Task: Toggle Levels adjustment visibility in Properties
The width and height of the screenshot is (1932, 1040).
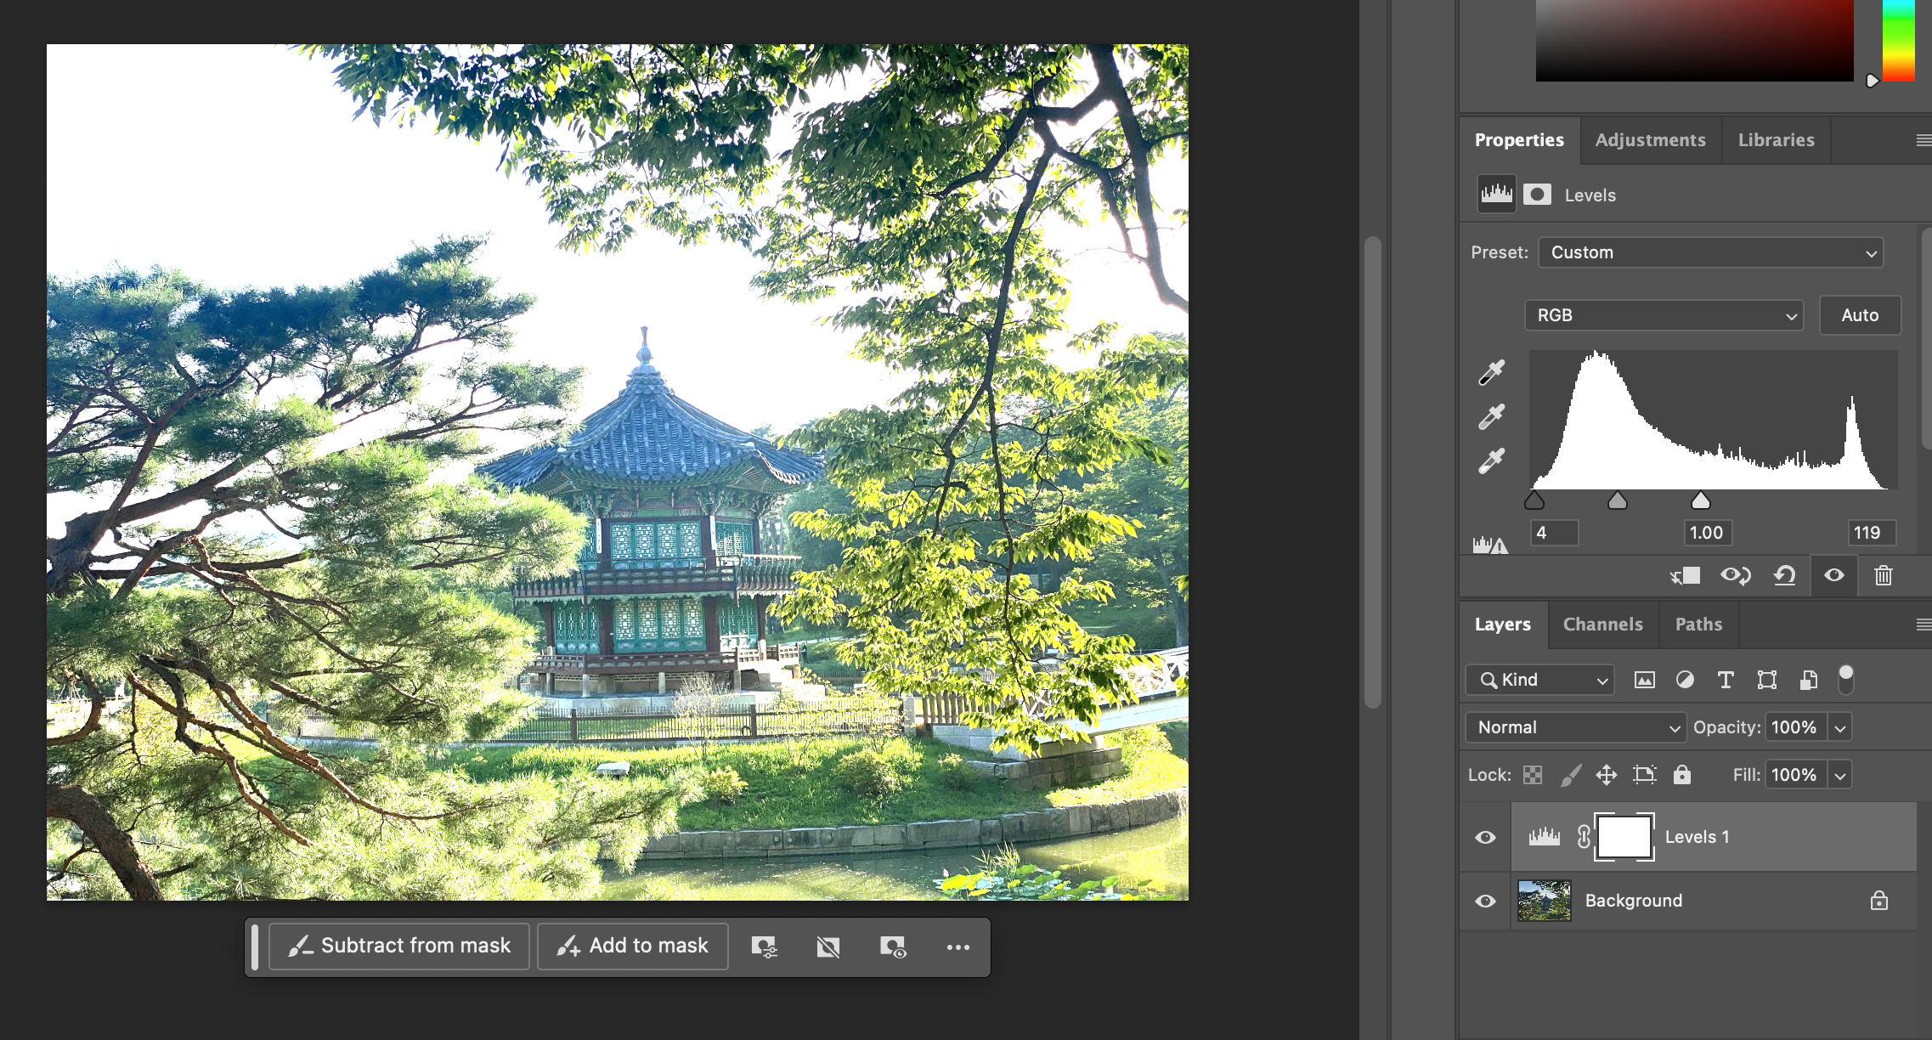Action: tap(1834, 576)
